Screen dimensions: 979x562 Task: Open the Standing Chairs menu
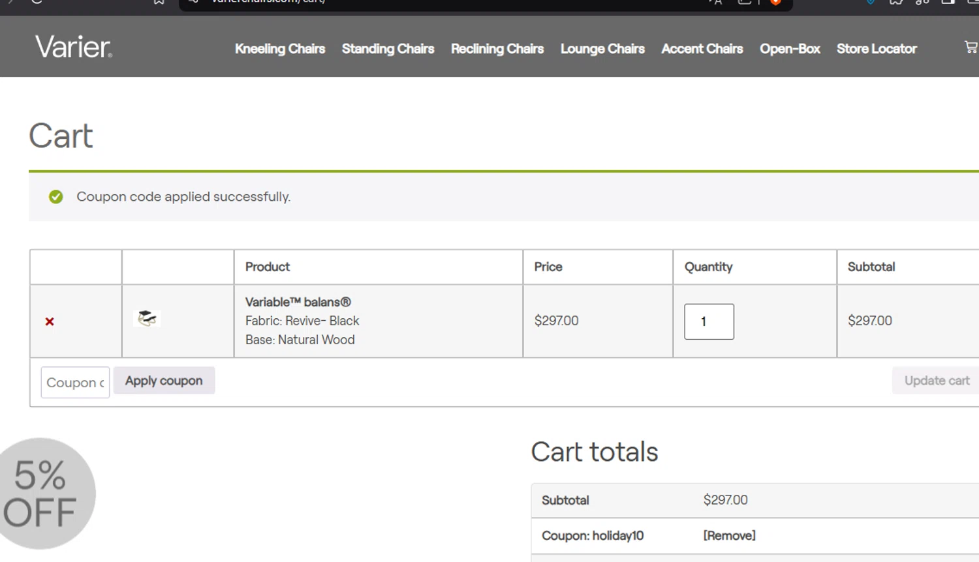pos(388,49)
